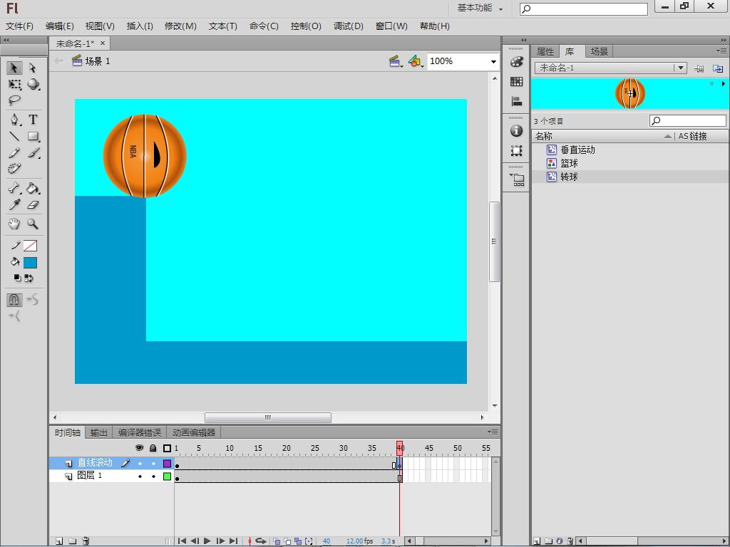
Task: Open the library panel options menu
Action: (721, 51)
